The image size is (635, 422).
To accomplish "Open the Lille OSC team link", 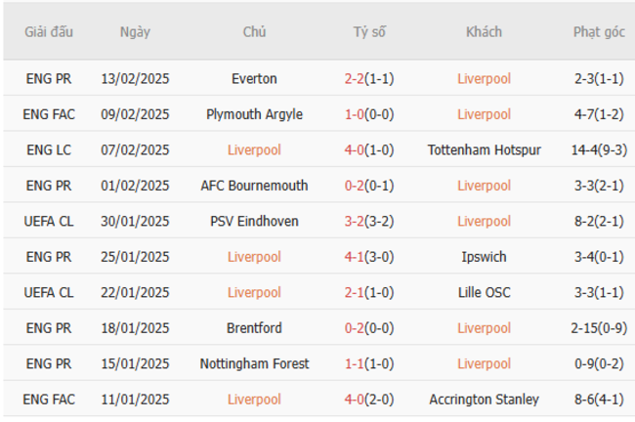I will [x=484, y=292].
